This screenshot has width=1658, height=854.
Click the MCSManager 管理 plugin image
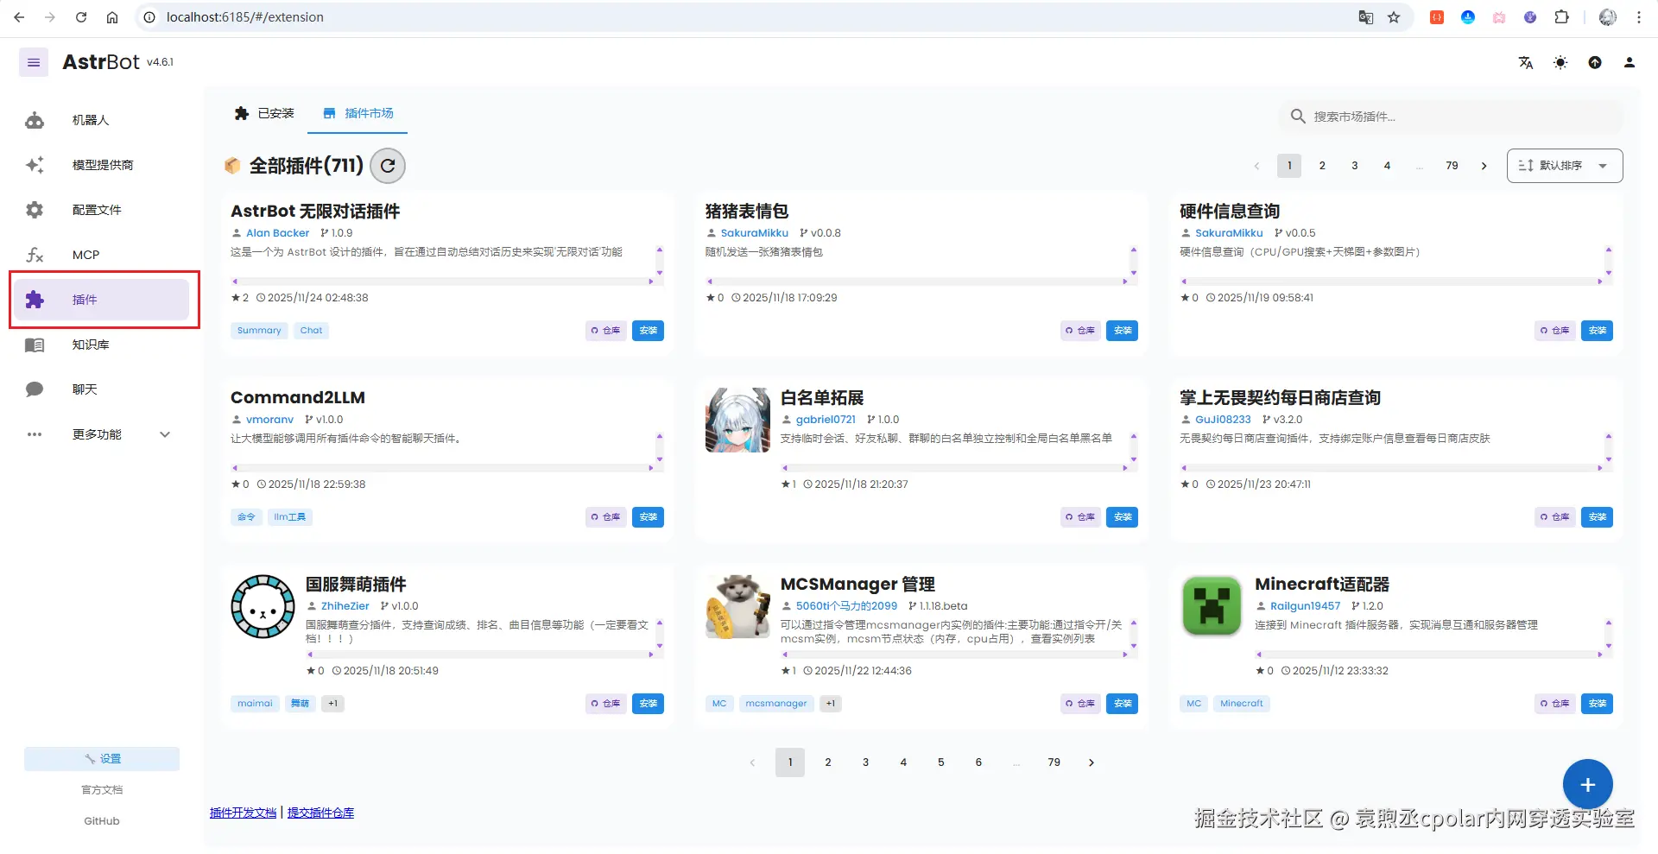tap(737, 607)
